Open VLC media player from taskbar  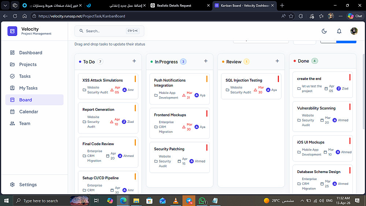(176, 201)
